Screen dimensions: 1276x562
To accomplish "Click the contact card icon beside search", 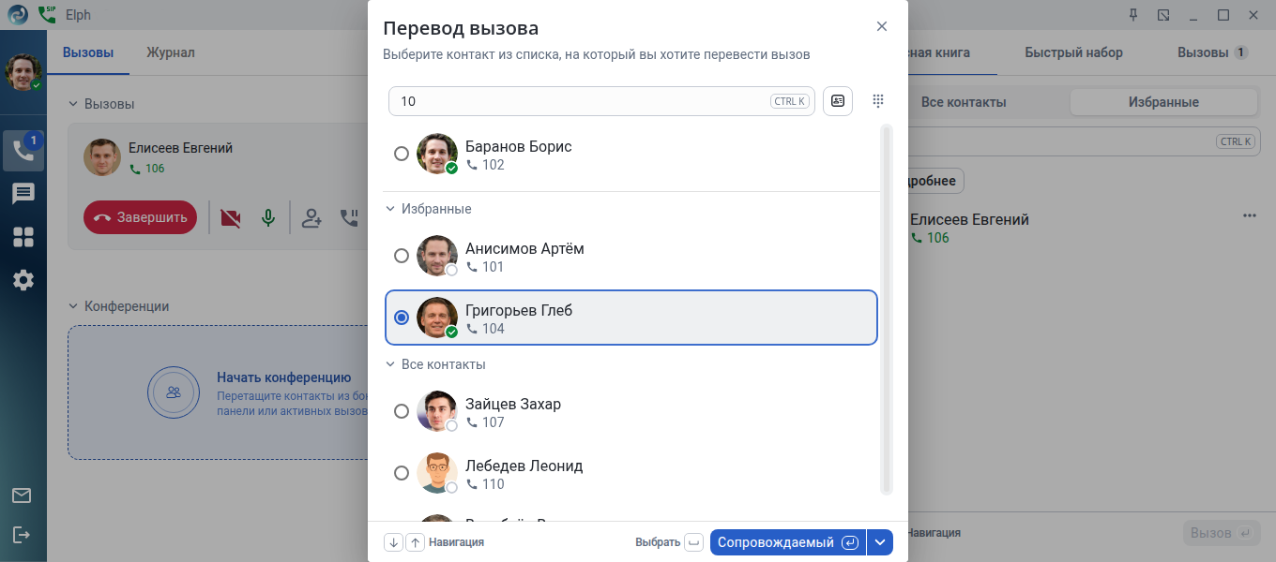I will point(838,101).
